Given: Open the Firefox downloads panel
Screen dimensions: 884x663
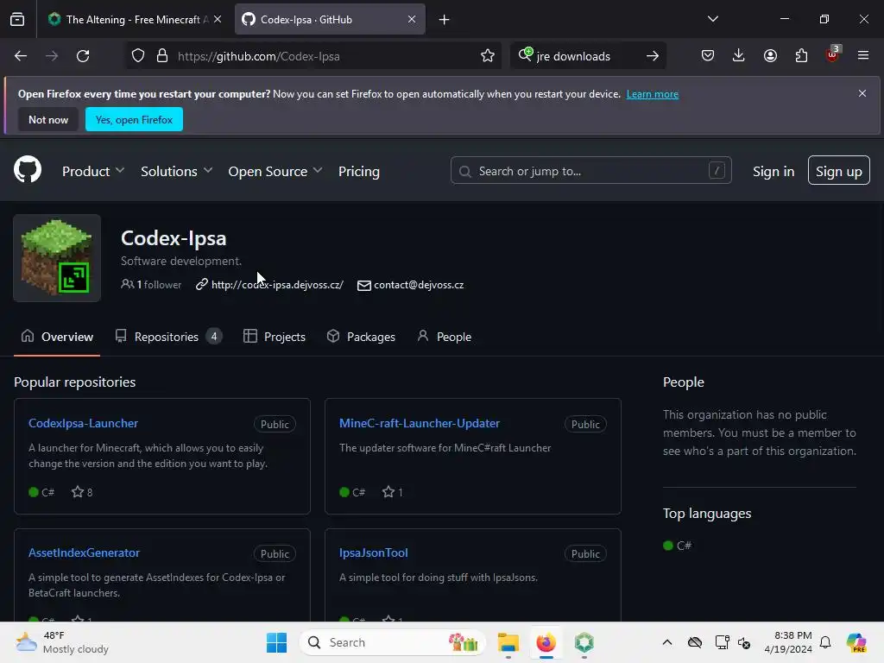Looking at the screenshot, I should 739,56.
